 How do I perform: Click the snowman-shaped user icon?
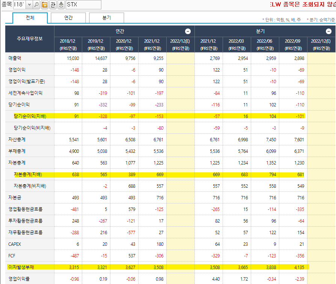coord(61,5)
